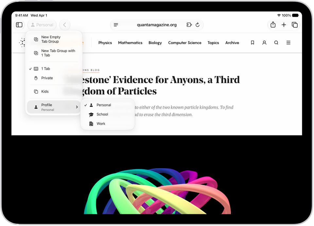314x226 pixels.
Task: Open the Biology section
Action: point(155,43)
